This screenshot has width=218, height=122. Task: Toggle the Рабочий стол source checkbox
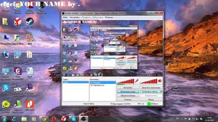[x=92, y=85]
